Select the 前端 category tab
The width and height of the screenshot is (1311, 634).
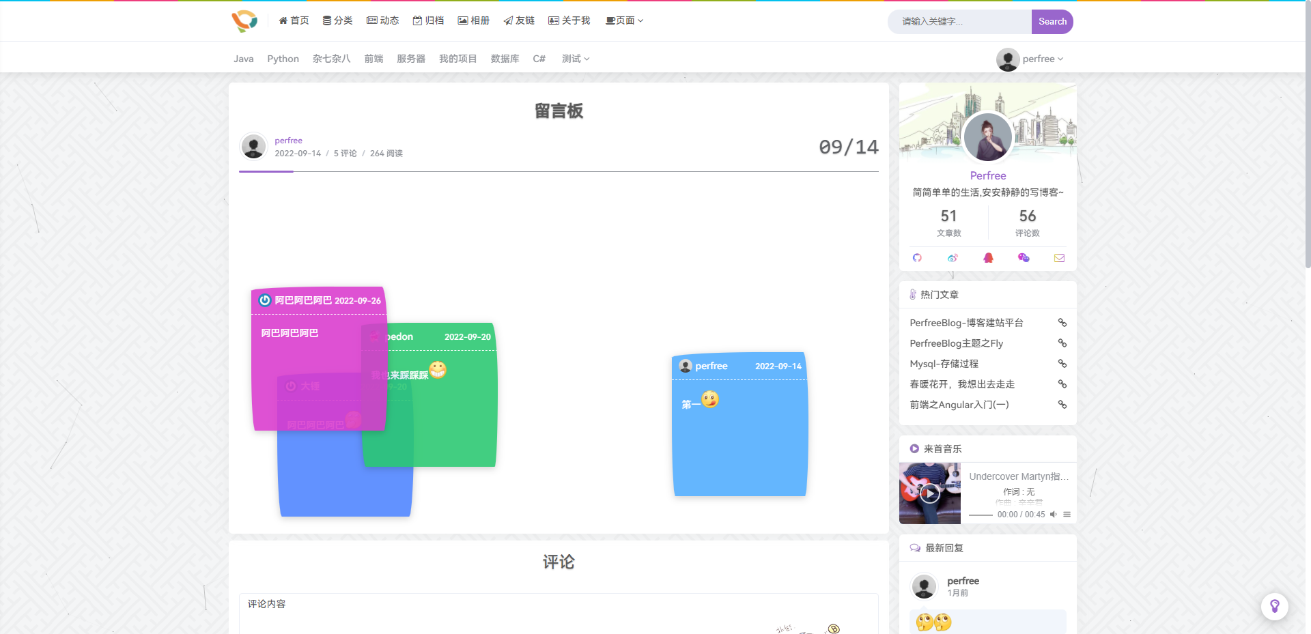374,59
